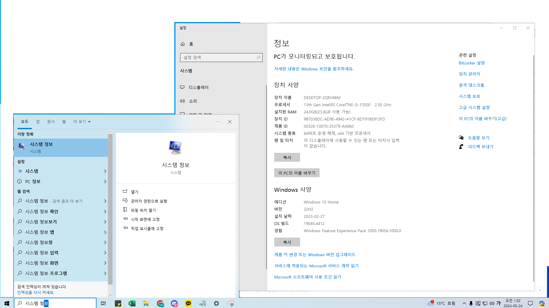Open the Windows security details link
This screenshot has width=549, height=308.
[314, 69]
